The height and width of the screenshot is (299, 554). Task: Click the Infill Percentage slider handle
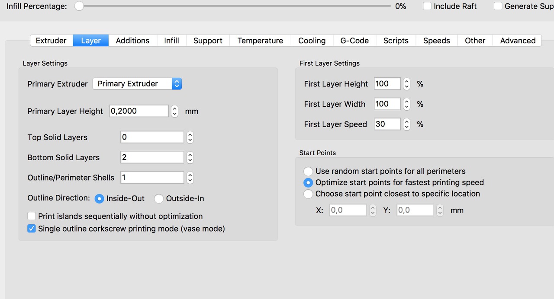(79, 6)
